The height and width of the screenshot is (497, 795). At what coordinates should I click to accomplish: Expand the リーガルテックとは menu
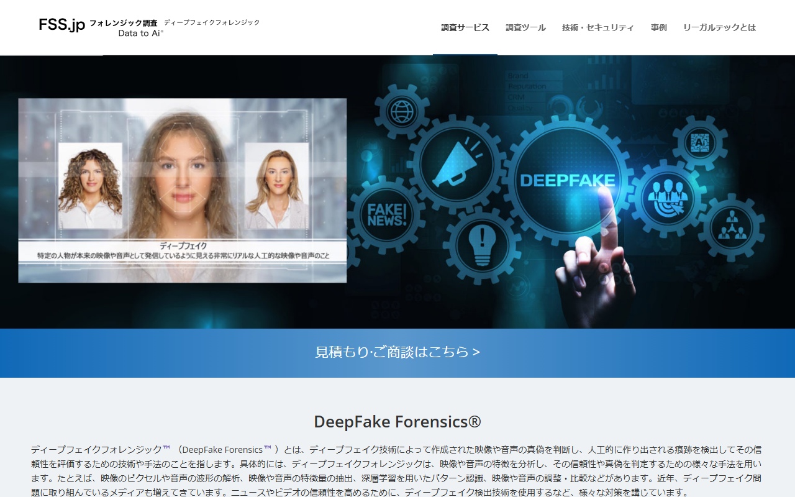click(719, 27)
